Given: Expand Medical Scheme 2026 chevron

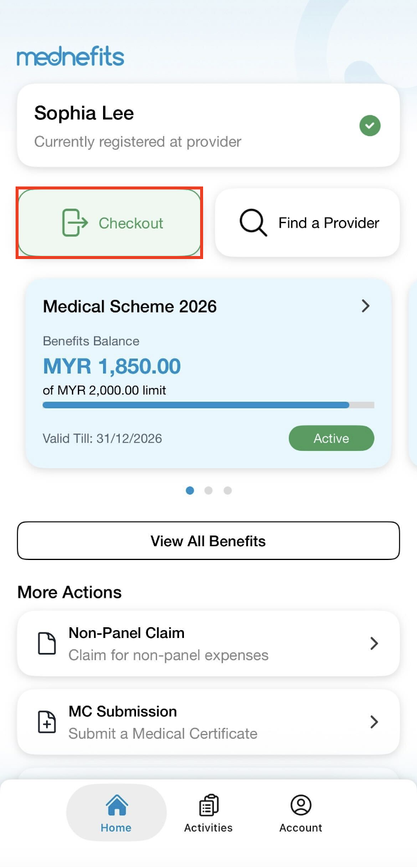Looking at the screenshot, I should pos(365,306).
